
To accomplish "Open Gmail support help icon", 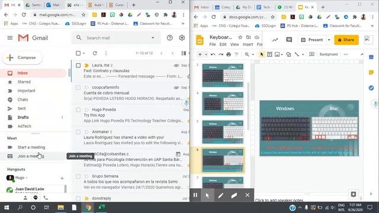I will 170,38.
